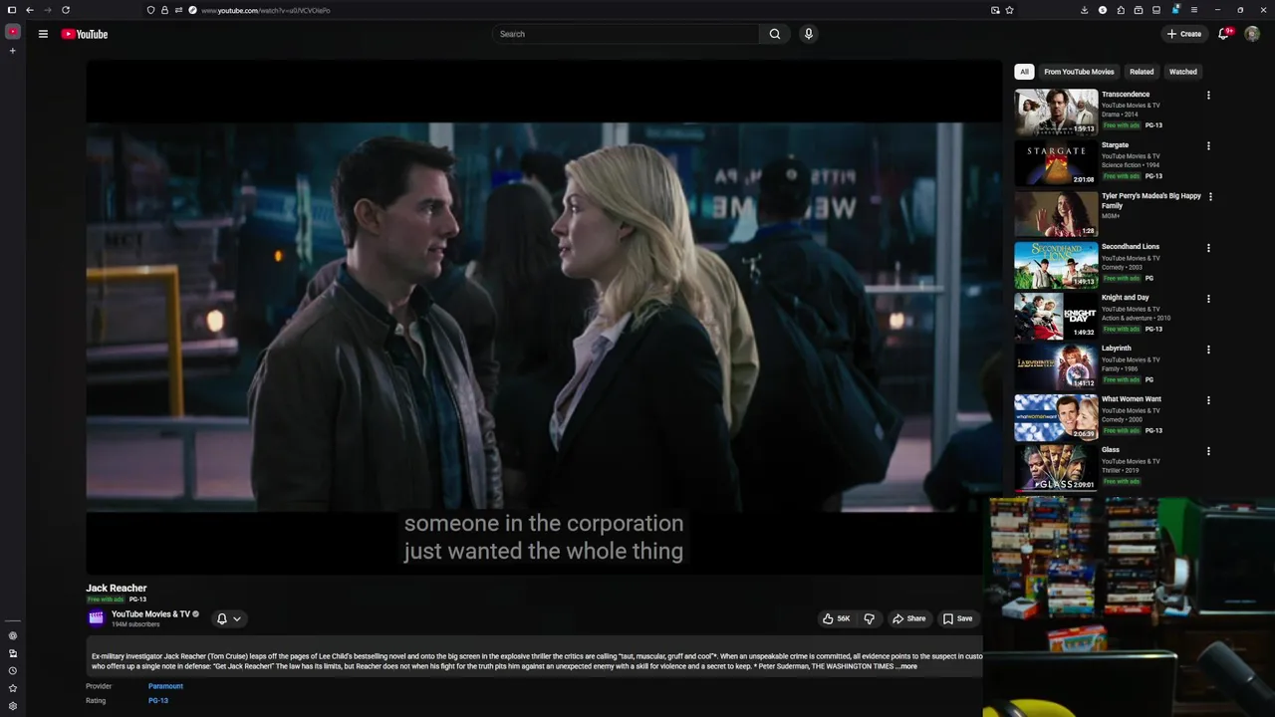Select the Related filter chip
Screen dimensions: 1275x717
[1142, 72]
